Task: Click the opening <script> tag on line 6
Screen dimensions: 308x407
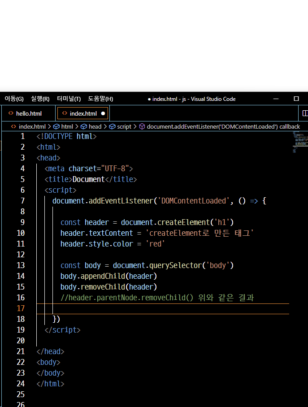Action: [x=61, y=190]
